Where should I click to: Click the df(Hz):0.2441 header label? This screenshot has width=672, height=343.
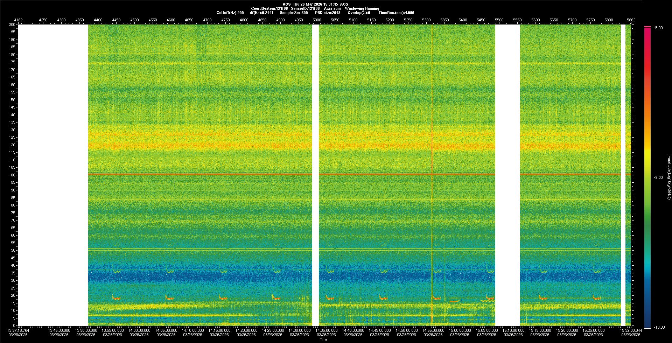[262, 13]
